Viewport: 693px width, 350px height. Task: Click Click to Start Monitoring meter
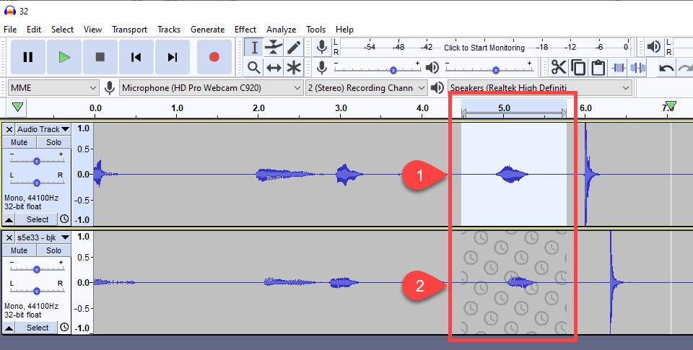484,48
